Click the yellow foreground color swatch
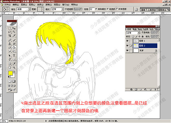This screenshot has height=123, width=171. coord(11,73)
